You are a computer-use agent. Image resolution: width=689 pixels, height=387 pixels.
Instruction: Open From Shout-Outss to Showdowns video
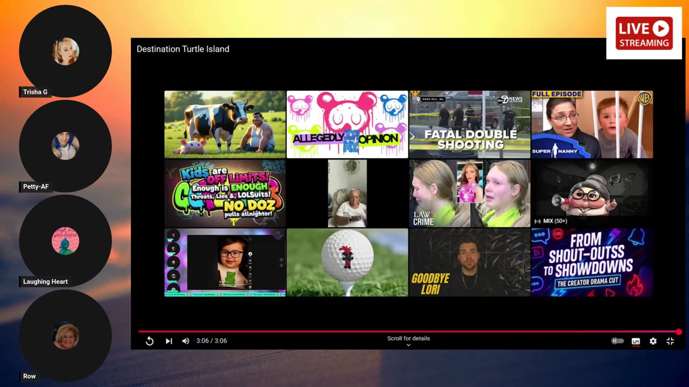click(592, 262)
